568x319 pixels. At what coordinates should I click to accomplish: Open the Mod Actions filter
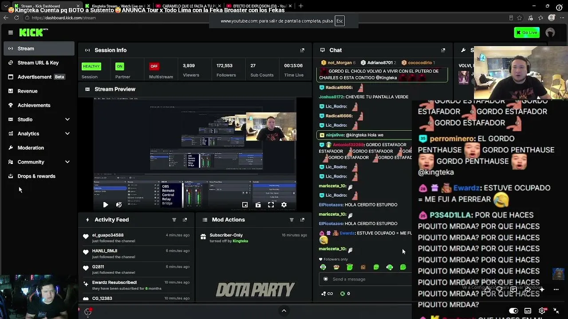pos(292,220)
